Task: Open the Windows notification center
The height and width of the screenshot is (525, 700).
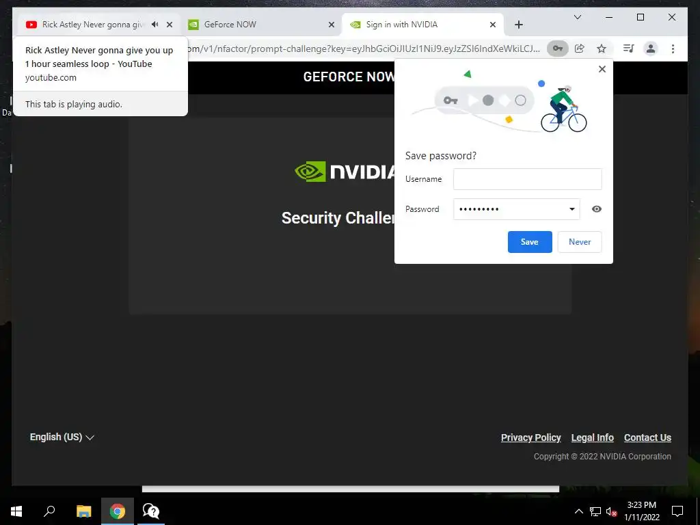Action: pos(677,511)
